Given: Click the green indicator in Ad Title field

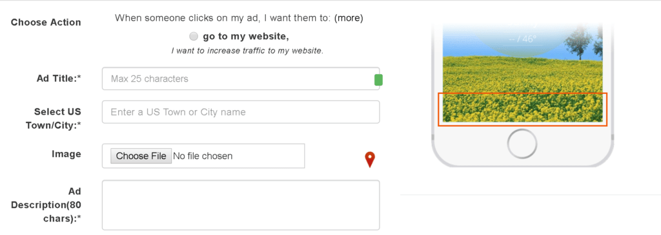Looking at the screenshot, I should click(378, 80).
